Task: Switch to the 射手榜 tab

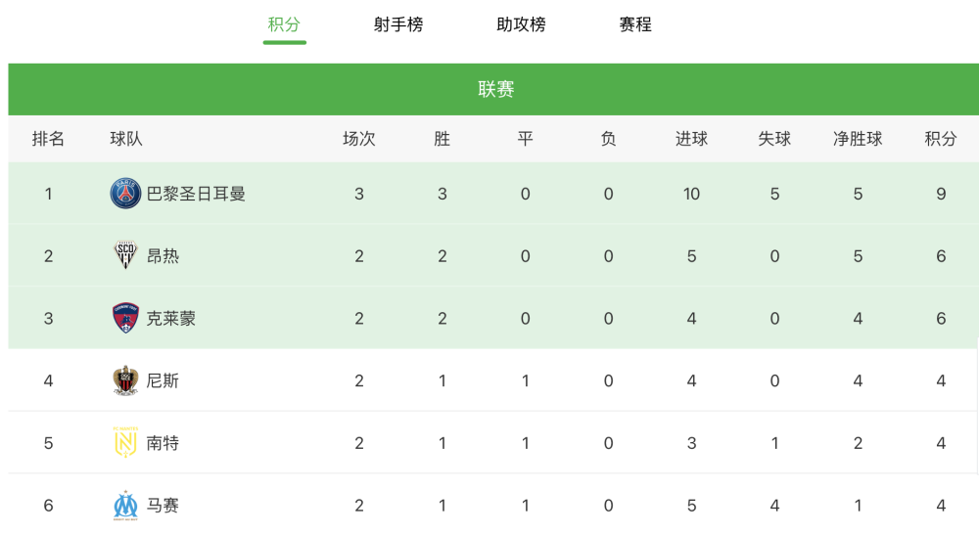Action: coord(398,24)
